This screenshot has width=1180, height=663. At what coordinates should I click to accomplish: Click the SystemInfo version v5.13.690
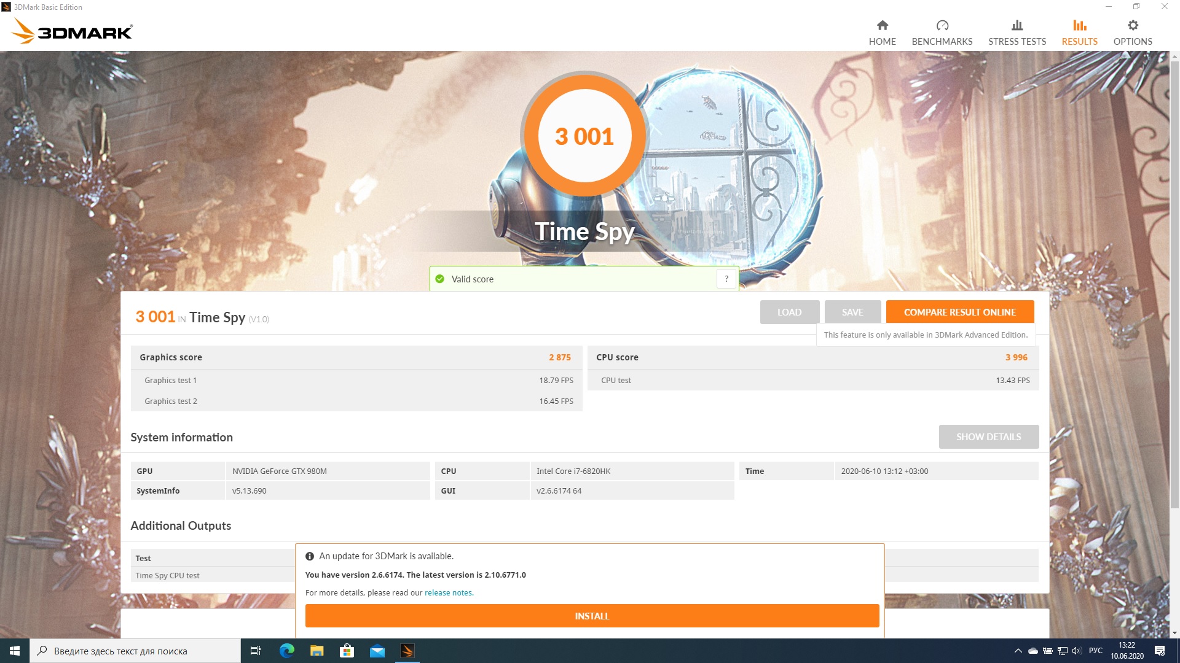(x=249, y=491)
